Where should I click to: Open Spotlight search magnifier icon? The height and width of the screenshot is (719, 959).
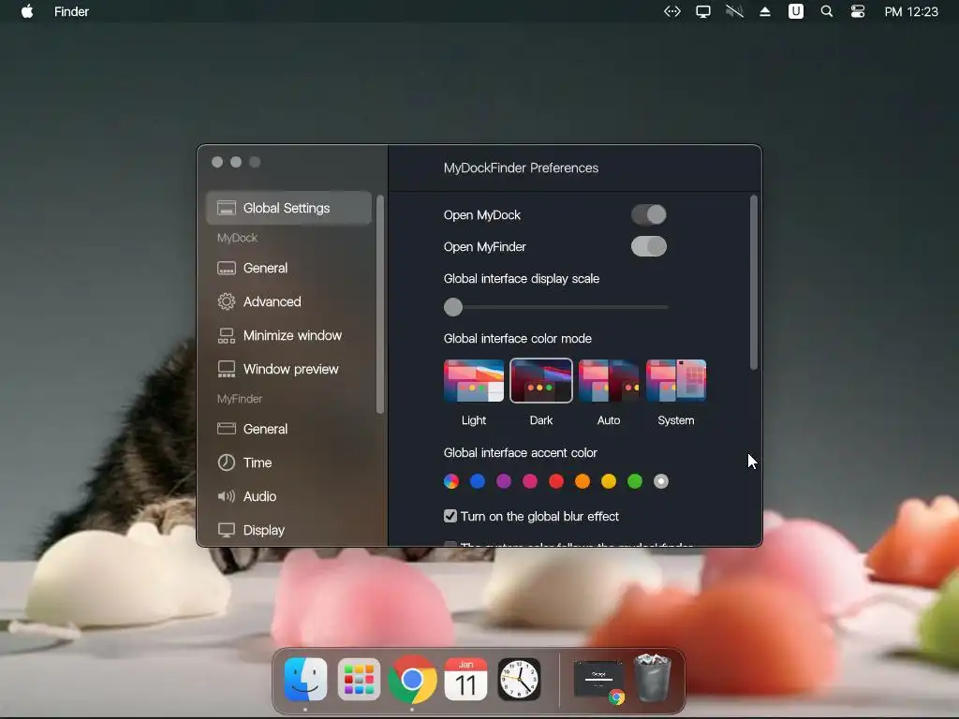coord(826,11)
